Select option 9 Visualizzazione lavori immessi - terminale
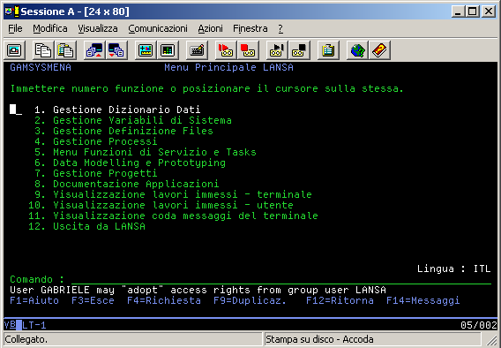The width and height of the screenshot is (501, 348). (x=173, y=194)
